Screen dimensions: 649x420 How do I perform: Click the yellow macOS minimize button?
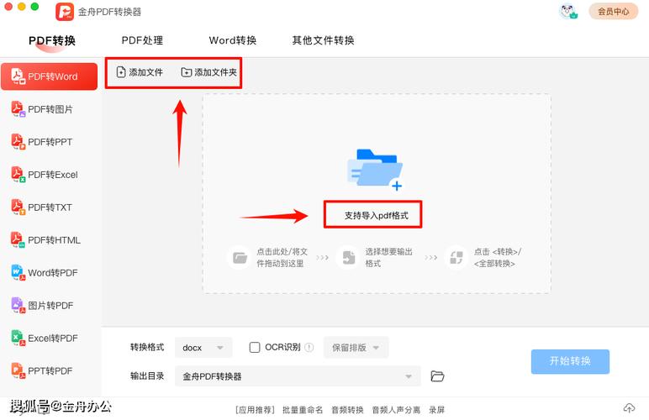point(22,6)
